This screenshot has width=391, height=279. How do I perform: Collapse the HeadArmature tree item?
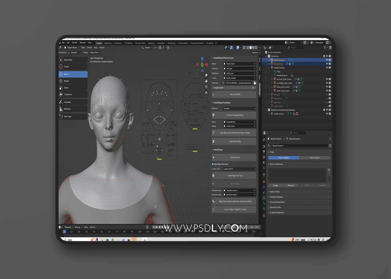tap(269, 68)
